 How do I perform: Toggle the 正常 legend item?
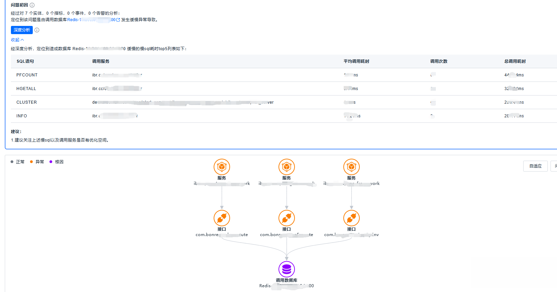pyautogui.click(x=18, y=162)
